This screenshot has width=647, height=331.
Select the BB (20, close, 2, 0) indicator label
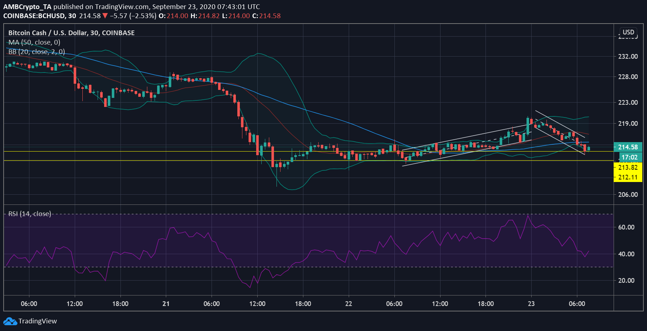pos(37,52)
